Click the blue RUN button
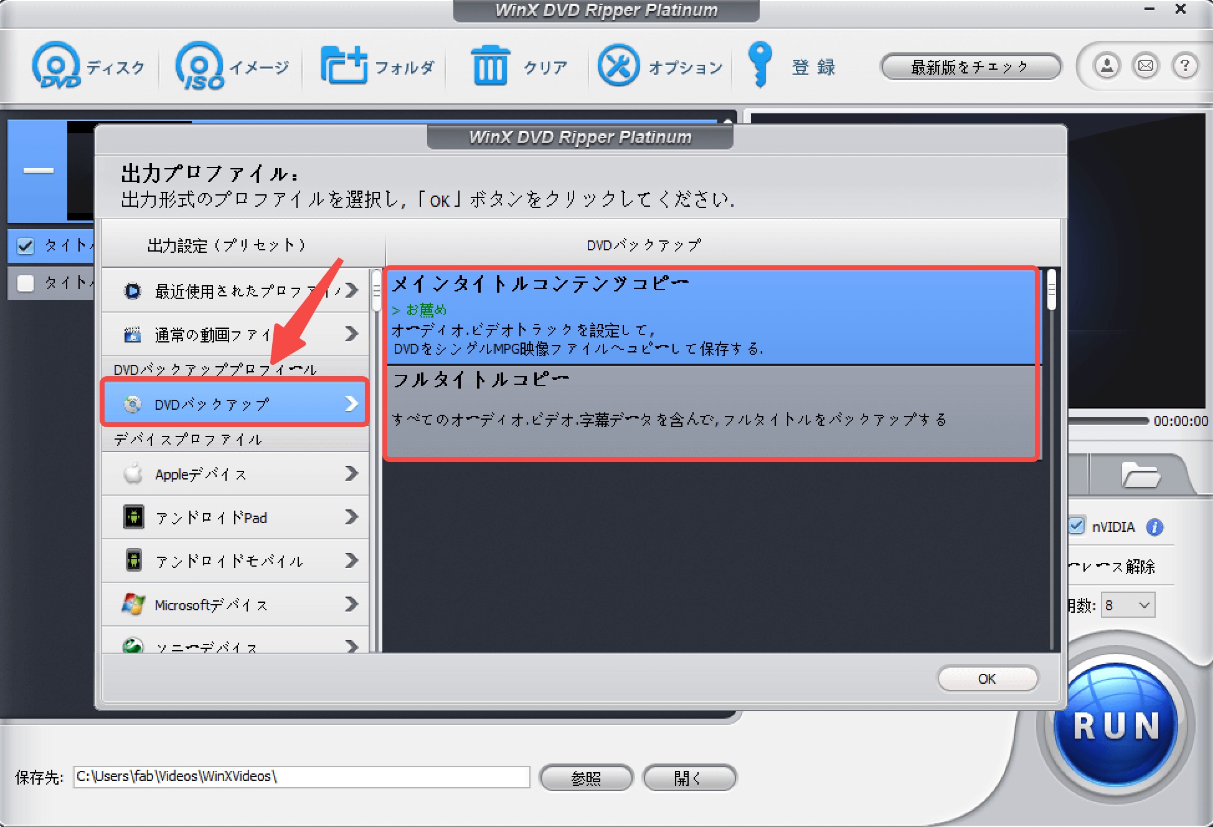Image resolution: width=1213 pixels, height=827 pixels. (x=1116, y=725)
